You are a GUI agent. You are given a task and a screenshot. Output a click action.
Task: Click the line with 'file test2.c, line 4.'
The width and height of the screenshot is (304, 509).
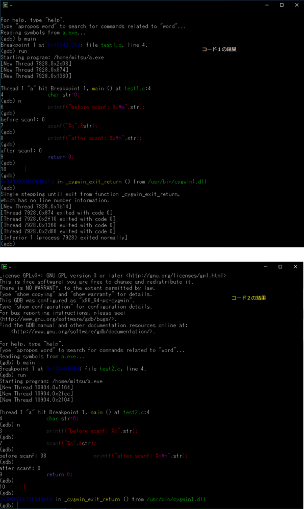(x=73, y=369)
